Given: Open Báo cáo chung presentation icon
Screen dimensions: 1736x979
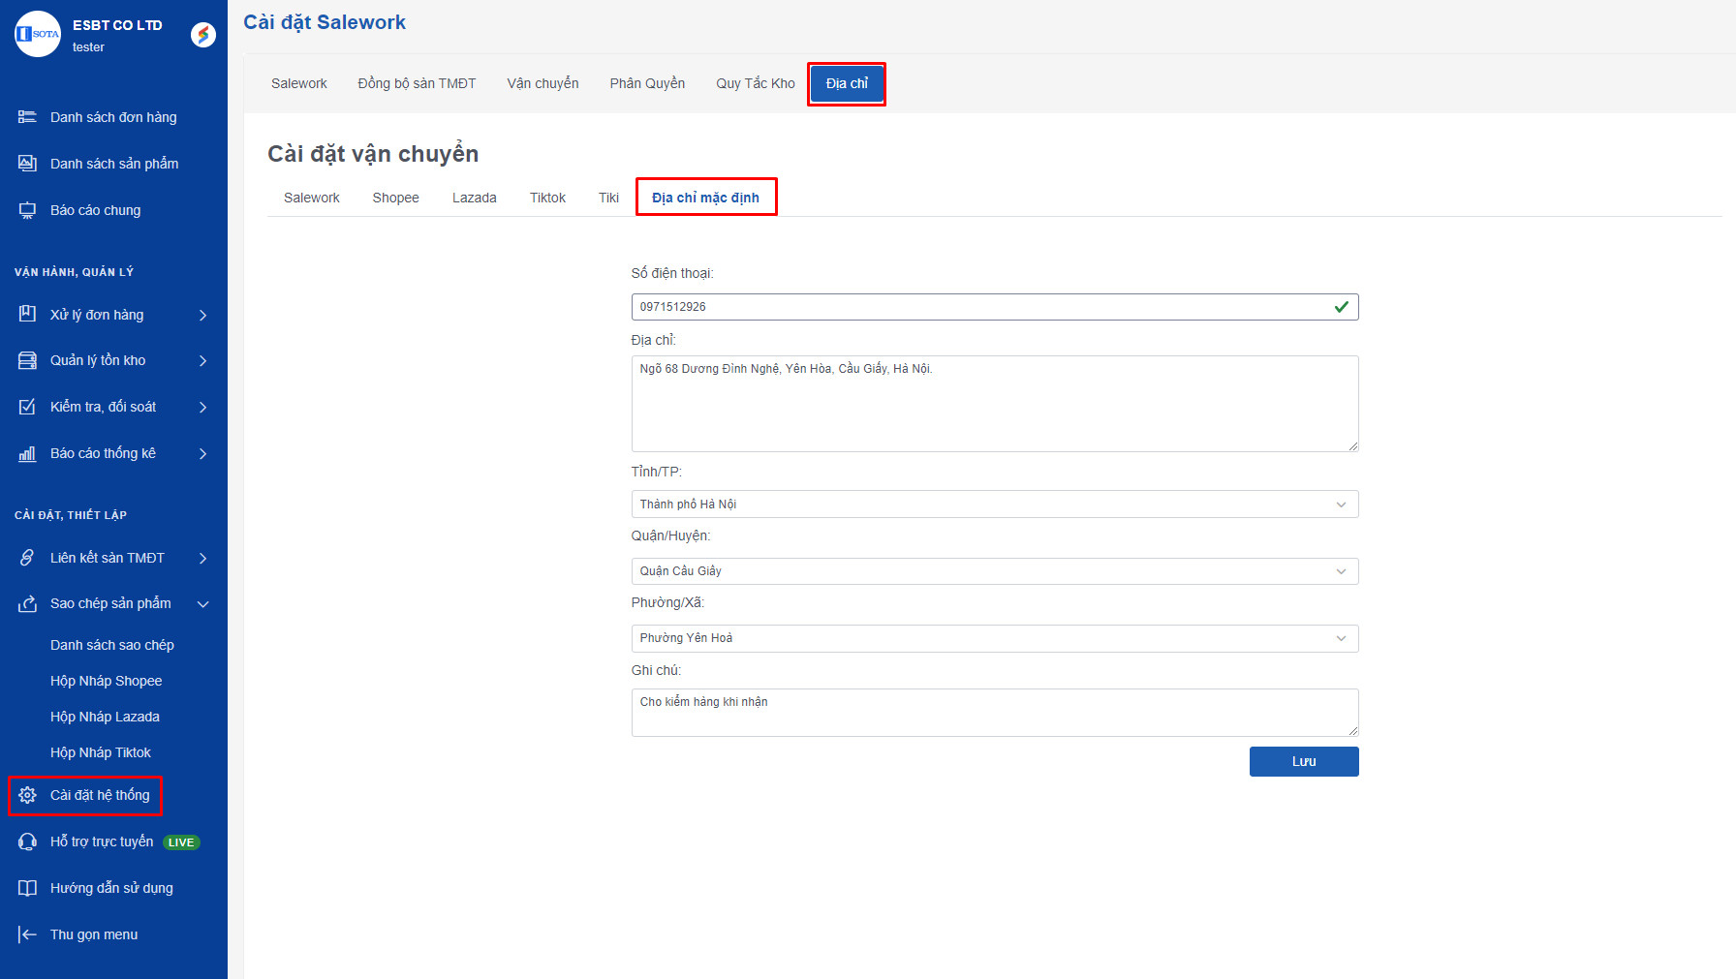Looking at the screenshot, I should point(27,210).
